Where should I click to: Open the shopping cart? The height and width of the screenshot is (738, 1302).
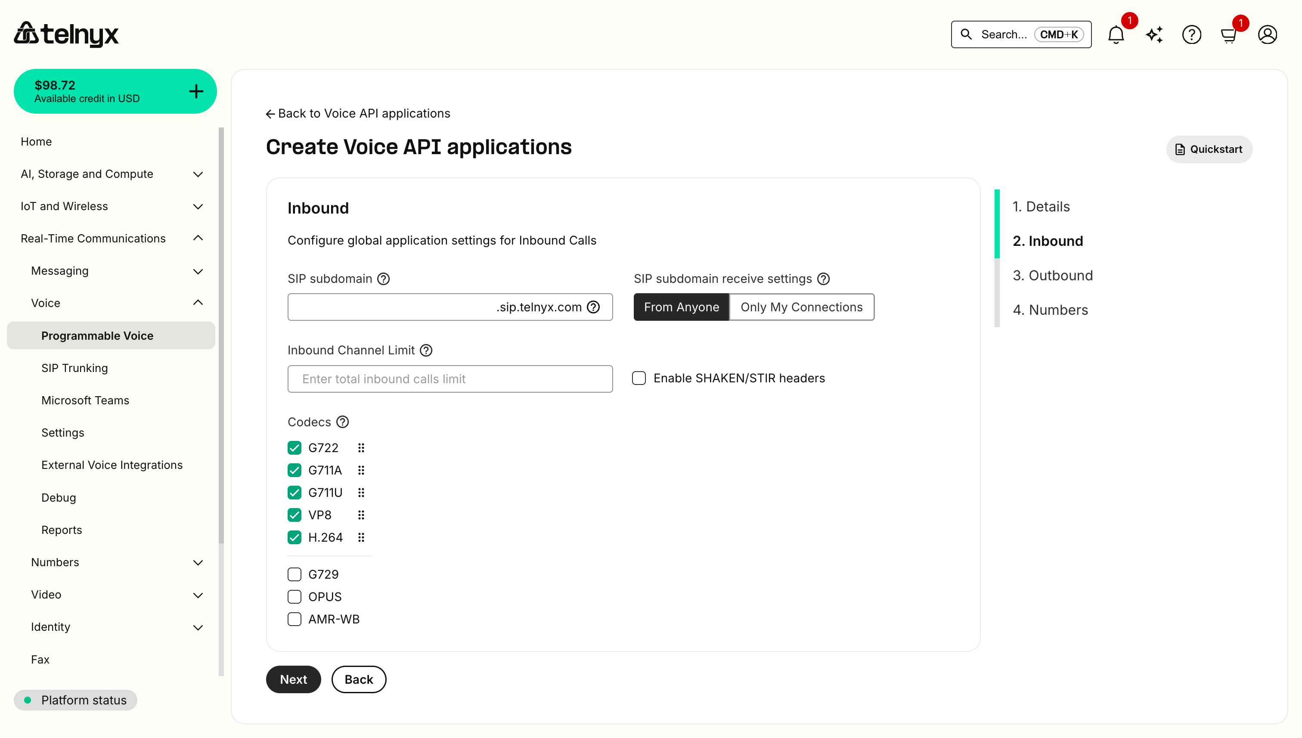[1228, 34]
